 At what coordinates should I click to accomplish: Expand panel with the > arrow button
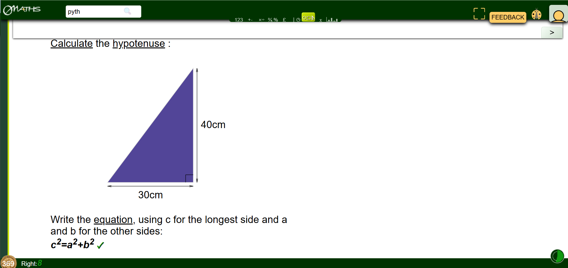pyautogui.click(x=552, y=33)
